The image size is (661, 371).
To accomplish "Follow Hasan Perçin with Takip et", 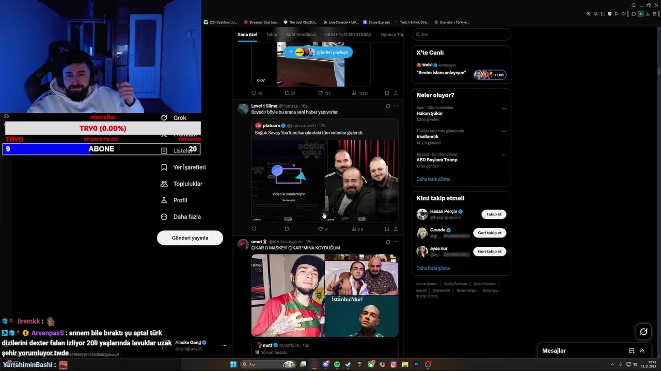I will [494, 214].
